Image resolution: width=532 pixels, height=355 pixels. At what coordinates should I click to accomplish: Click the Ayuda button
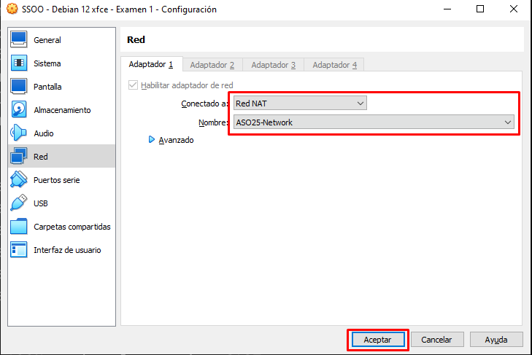pyautogui.click(x=496, y=340)
